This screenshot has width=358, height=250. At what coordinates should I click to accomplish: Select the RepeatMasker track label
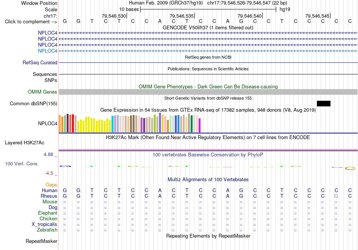[41, 241]
